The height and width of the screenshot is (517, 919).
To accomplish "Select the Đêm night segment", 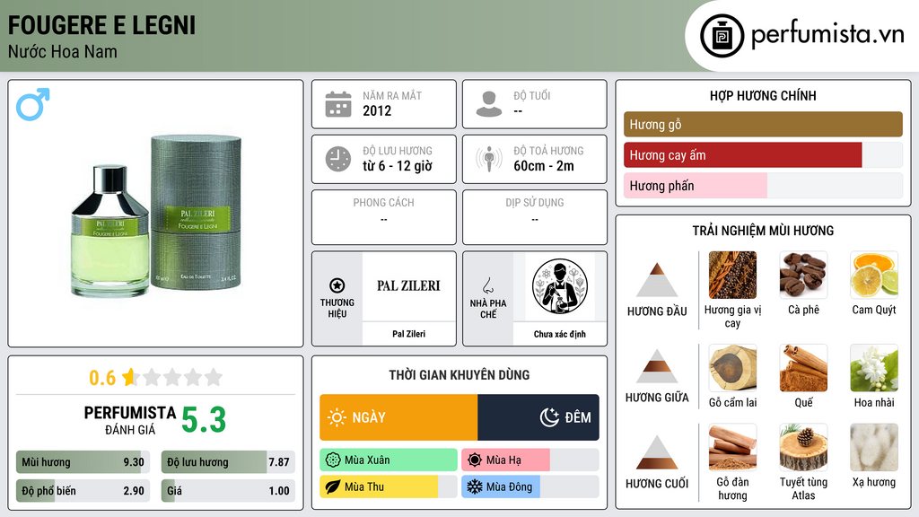I will point(538,417).
